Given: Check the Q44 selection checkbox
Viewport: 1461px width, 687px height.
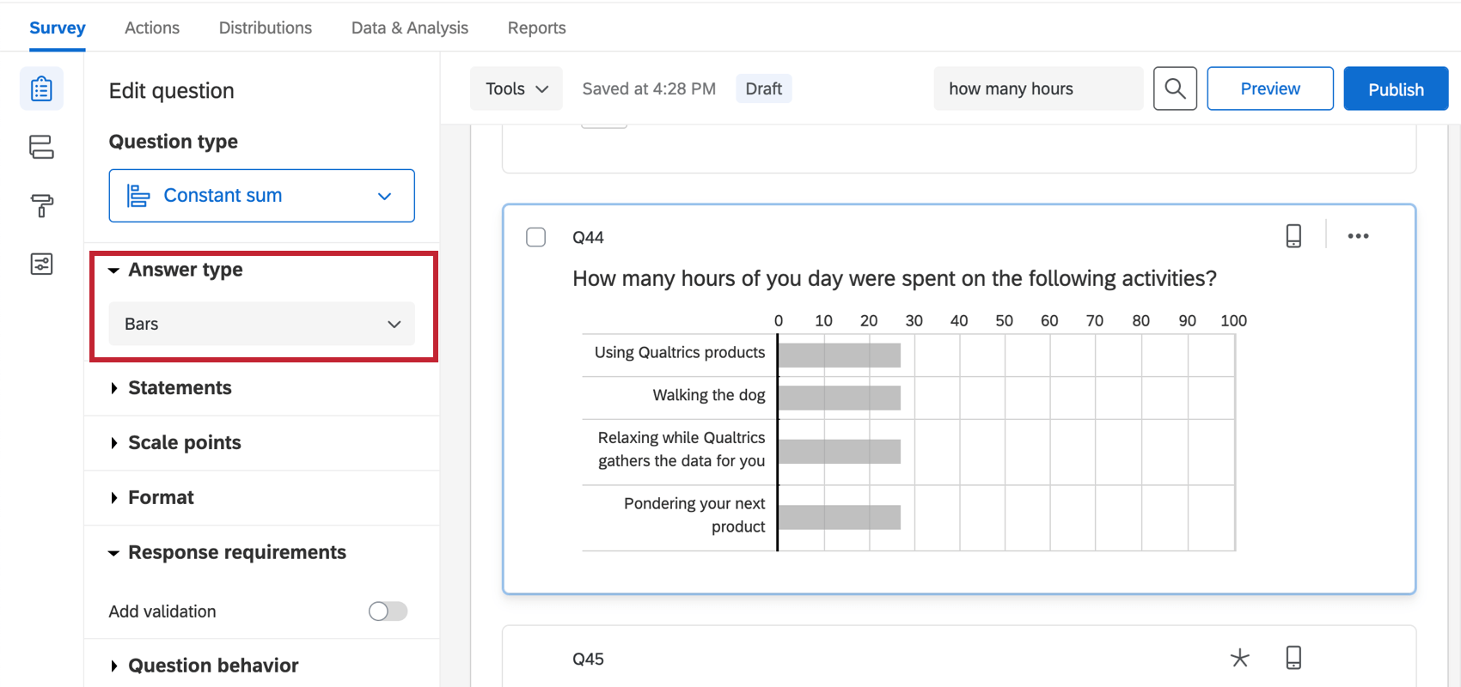Looking at the screenshot, I should pyautogui.click(x=535, y=237).
